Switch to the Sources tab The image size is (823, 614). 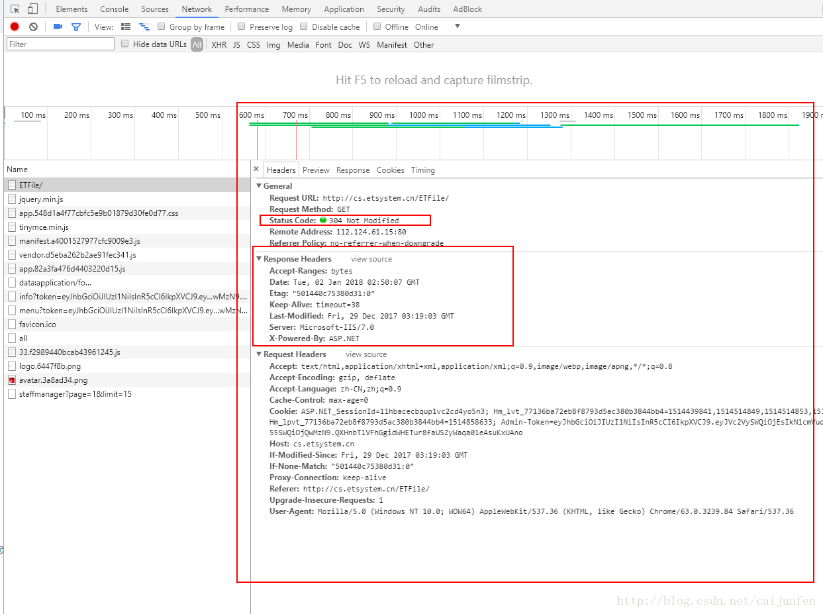tap(155, 9)
